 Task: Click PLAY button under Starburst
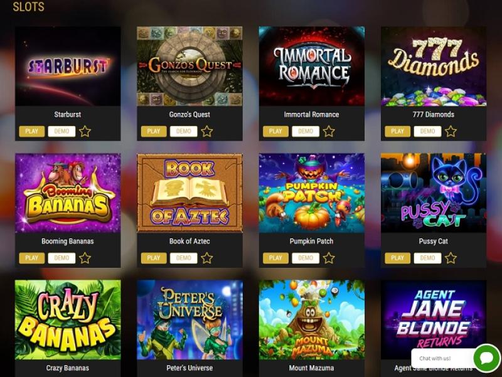point(32,131)
